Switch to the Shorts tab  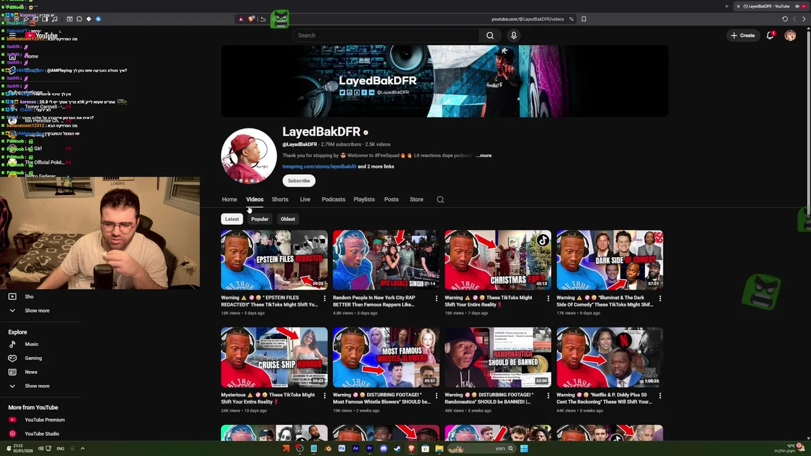(280, 199)
